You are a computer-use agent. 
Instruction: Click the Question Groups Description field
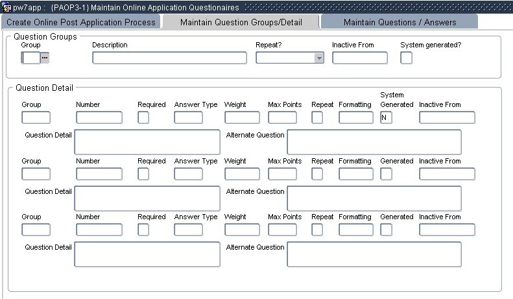pos(169,58)
